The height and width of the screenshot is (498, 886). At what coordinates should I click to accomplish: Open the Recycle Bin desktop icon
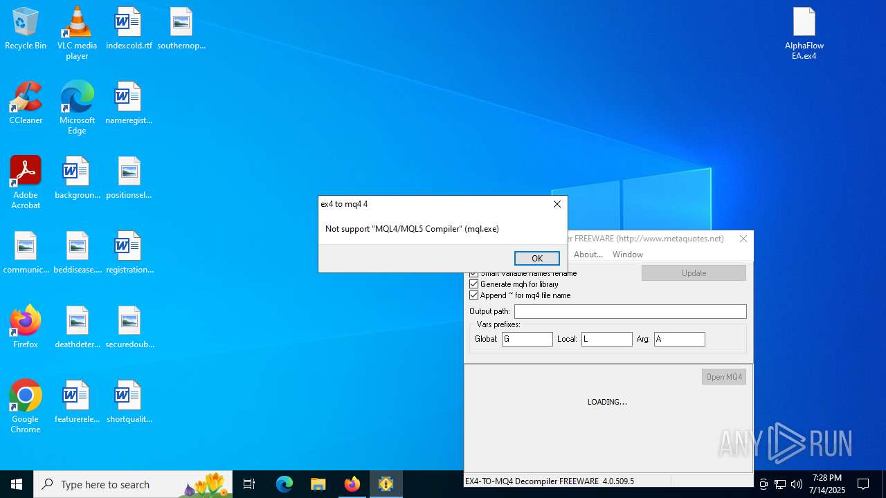pyautogui.click(x=26, y=29)
